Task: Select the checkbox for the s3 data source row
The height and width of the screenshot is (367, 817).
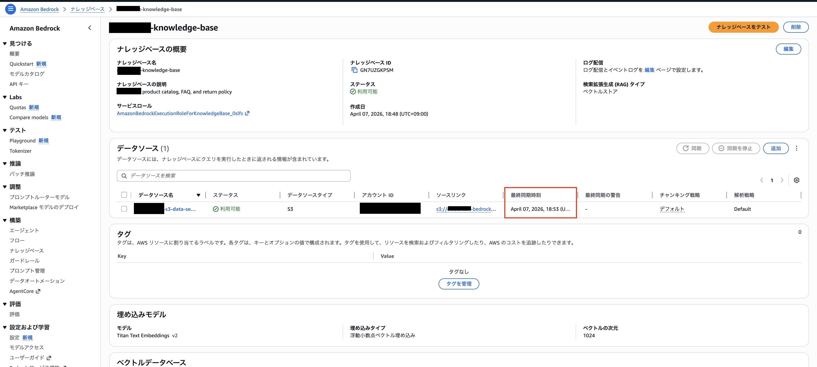Action: click(x=124, y=209)
